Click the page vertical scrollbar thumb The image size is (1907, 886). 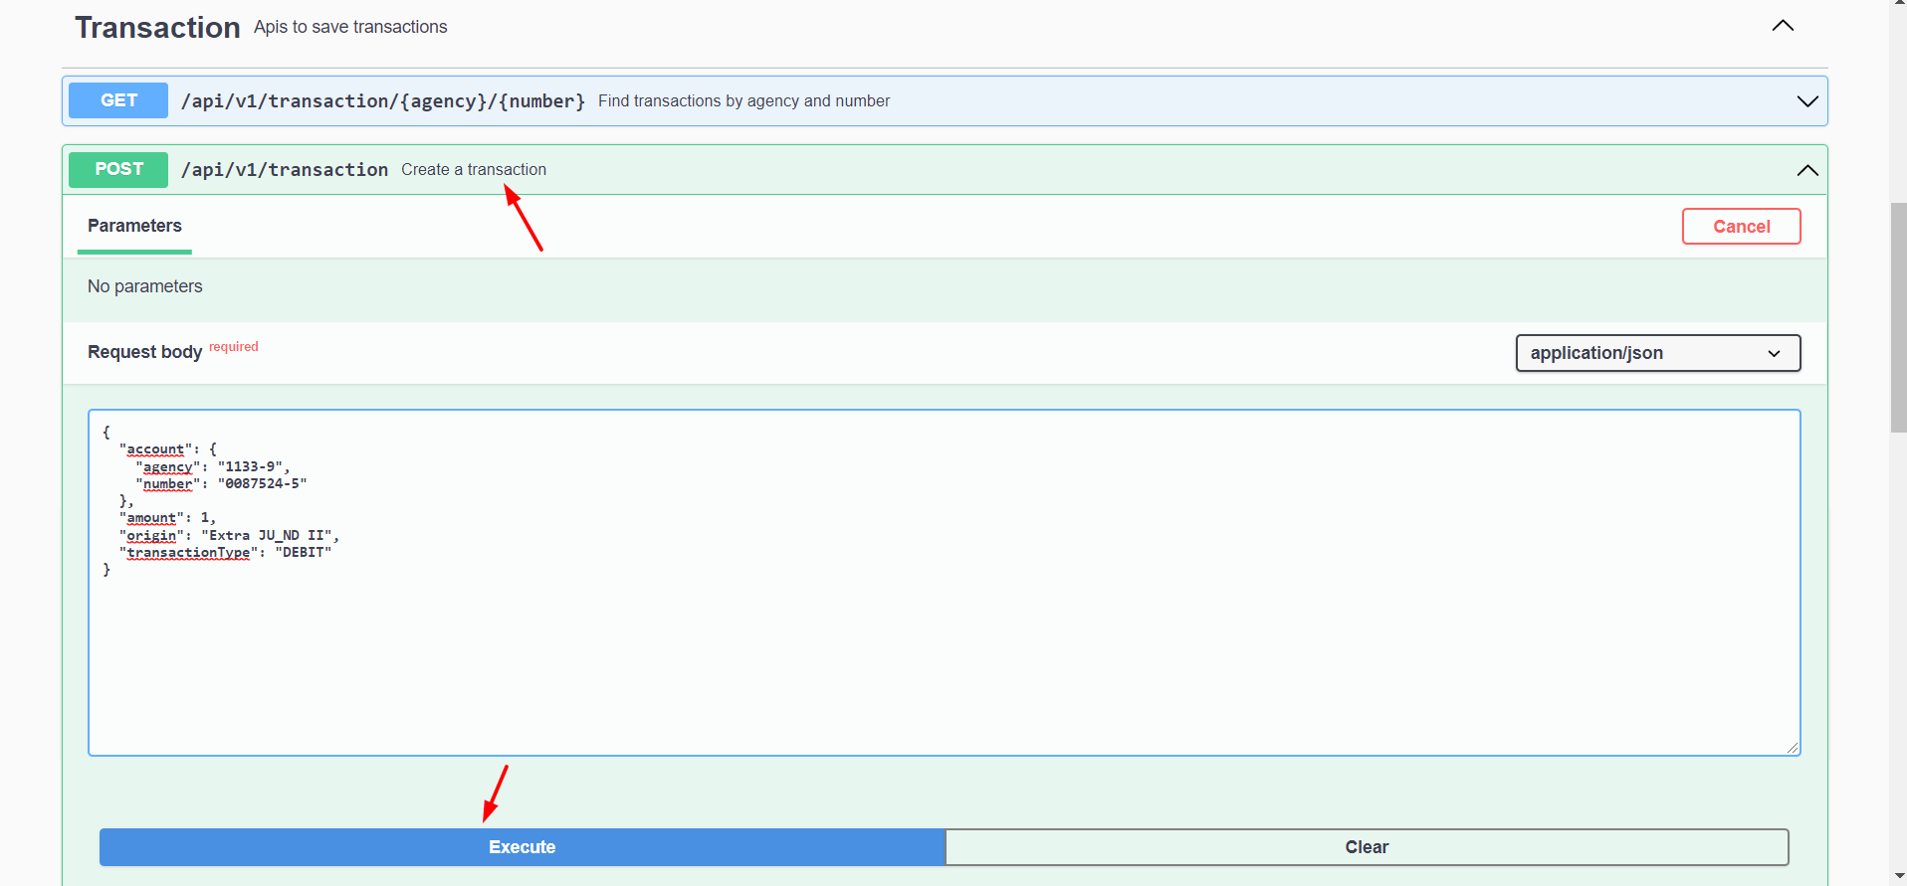click(x=1898, y=318)
